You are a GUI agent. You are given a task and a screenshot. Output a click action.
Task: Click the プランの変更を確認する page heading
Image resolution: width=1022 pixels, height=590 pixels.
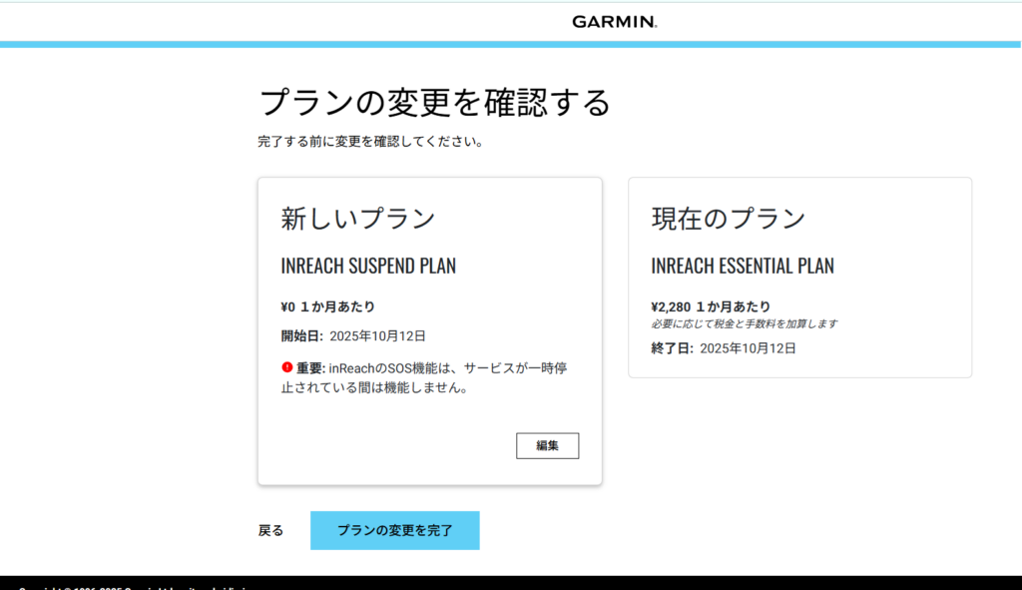(x=434, y=102)
